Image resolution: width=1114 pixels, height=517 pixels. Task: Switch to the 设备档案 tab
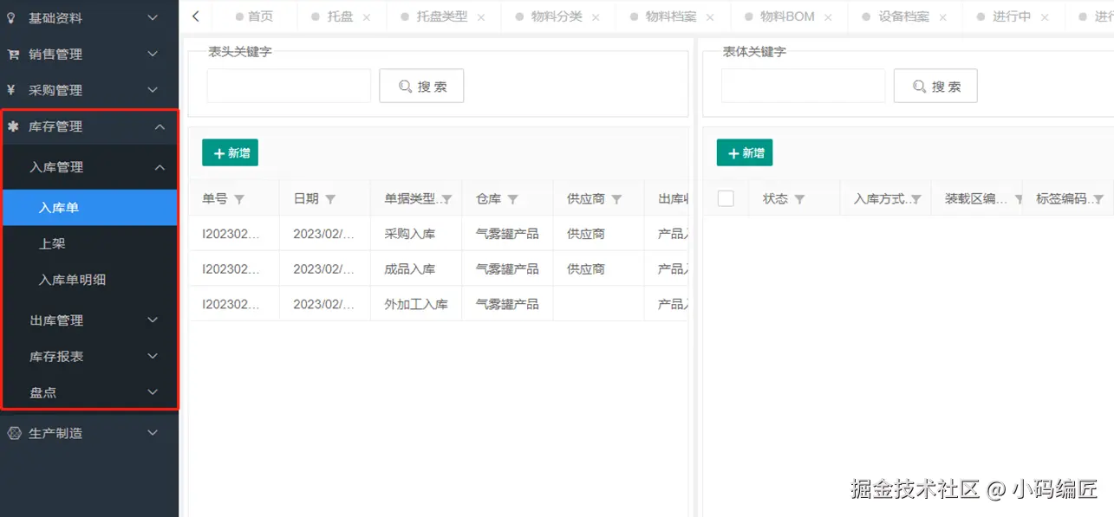point(903,16)
